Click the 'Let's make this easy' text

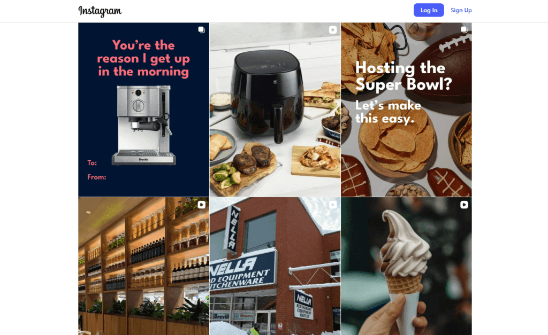click(388, 112)
